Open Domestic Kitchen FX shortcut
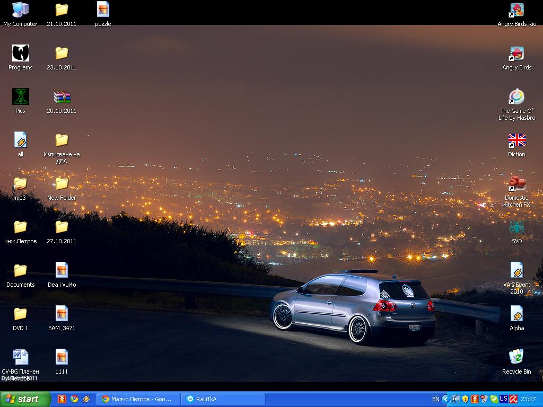Screen dimensions: 543x407 [x=516, y=184]
